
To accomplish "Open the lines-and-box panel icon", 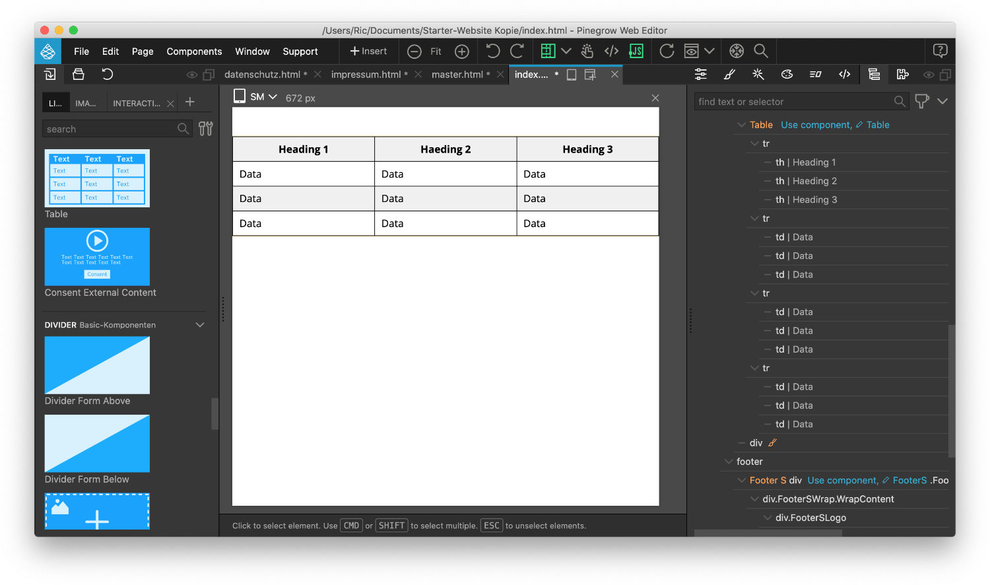I will click(816, 75).
